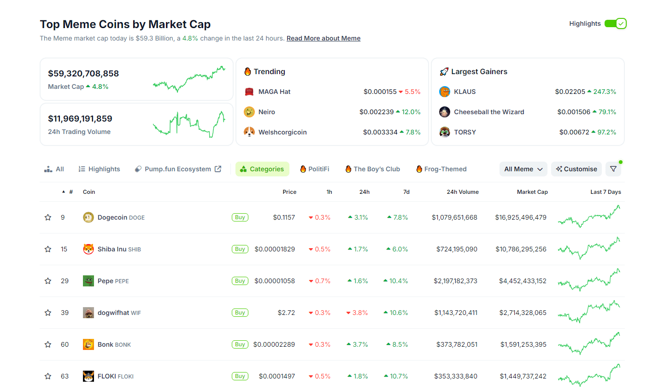Open the Pepe PEPE name link
This screenshot has height=390, width=670.
113,281
